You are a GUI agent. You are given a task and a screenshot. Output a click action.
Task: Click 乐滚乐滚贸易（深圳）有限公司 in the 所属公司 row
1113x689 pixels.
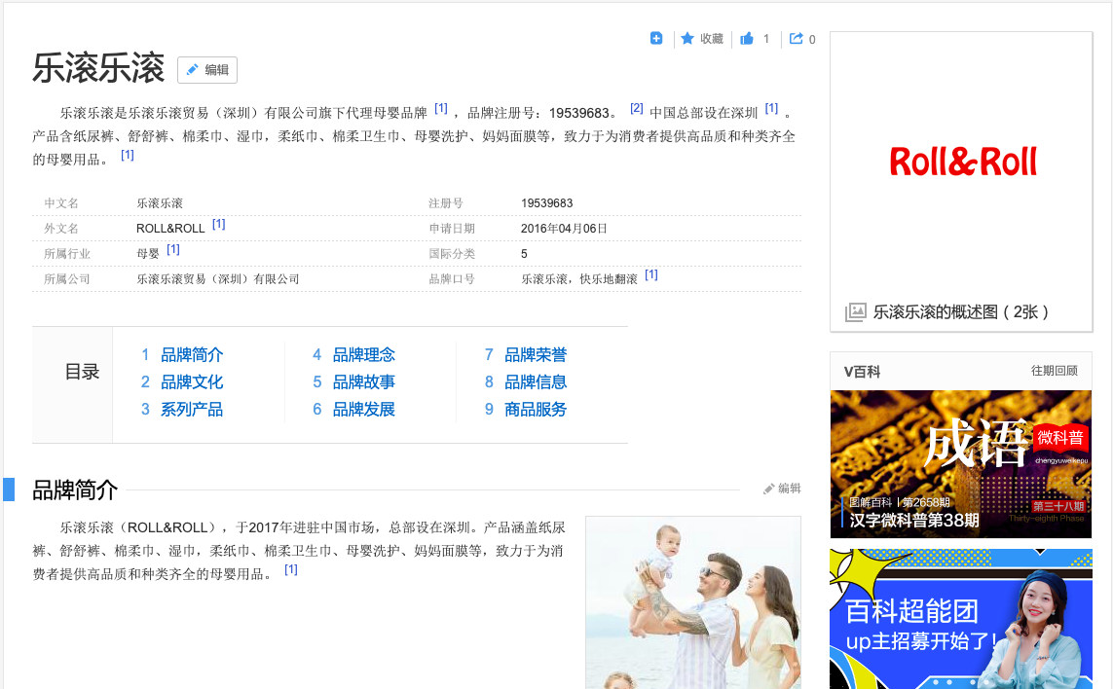point(218,279)
